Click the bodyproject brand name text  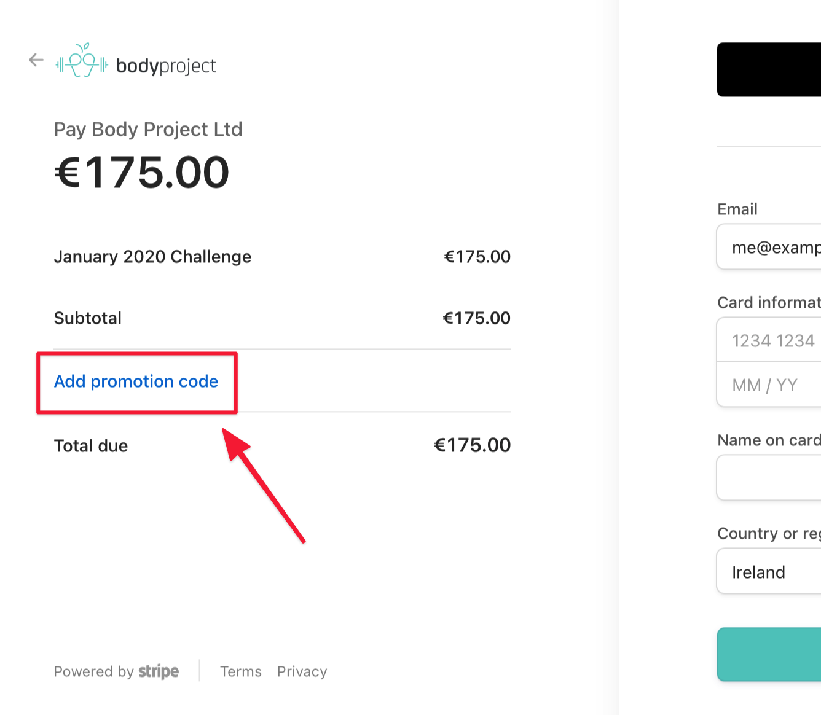click(x=166, y=65)
